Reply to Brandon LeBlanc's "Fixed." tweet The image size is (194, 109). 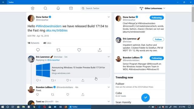pyautogui.click(x=38, y=94)
